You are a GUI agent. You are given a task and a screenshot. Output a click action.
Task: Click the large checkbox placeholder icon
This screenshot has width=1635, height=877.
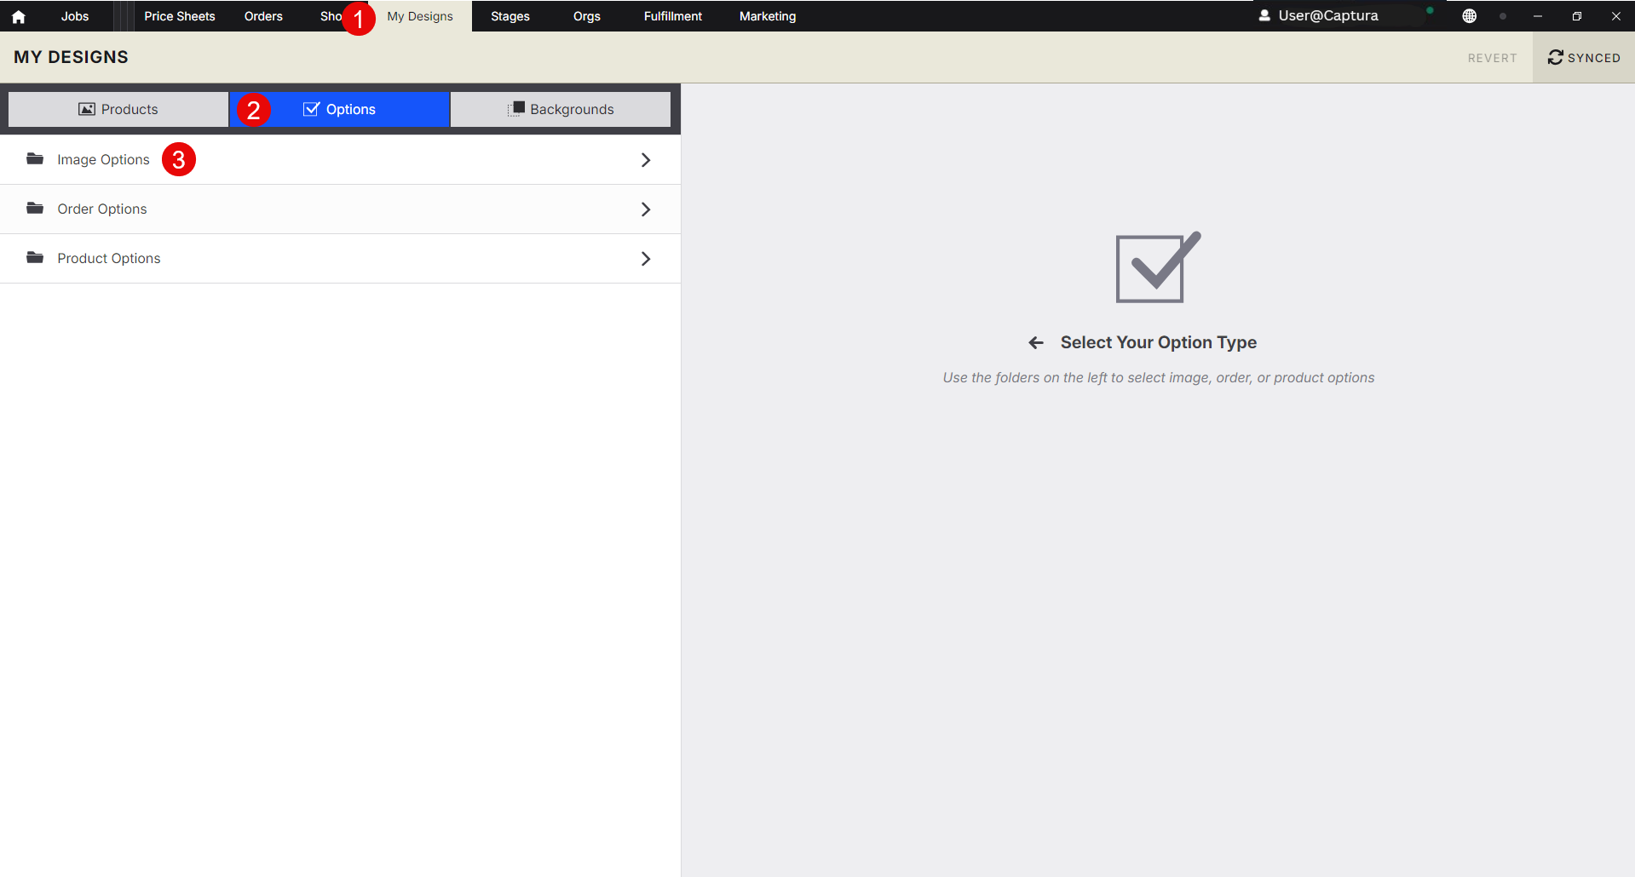click(x=1158, y=267)
